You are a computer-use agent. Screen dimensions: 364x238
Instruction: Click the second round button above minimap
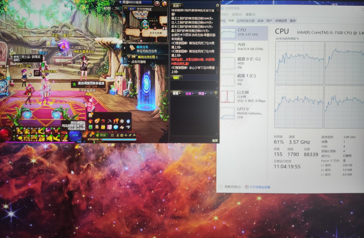click(x=165, y=4)
